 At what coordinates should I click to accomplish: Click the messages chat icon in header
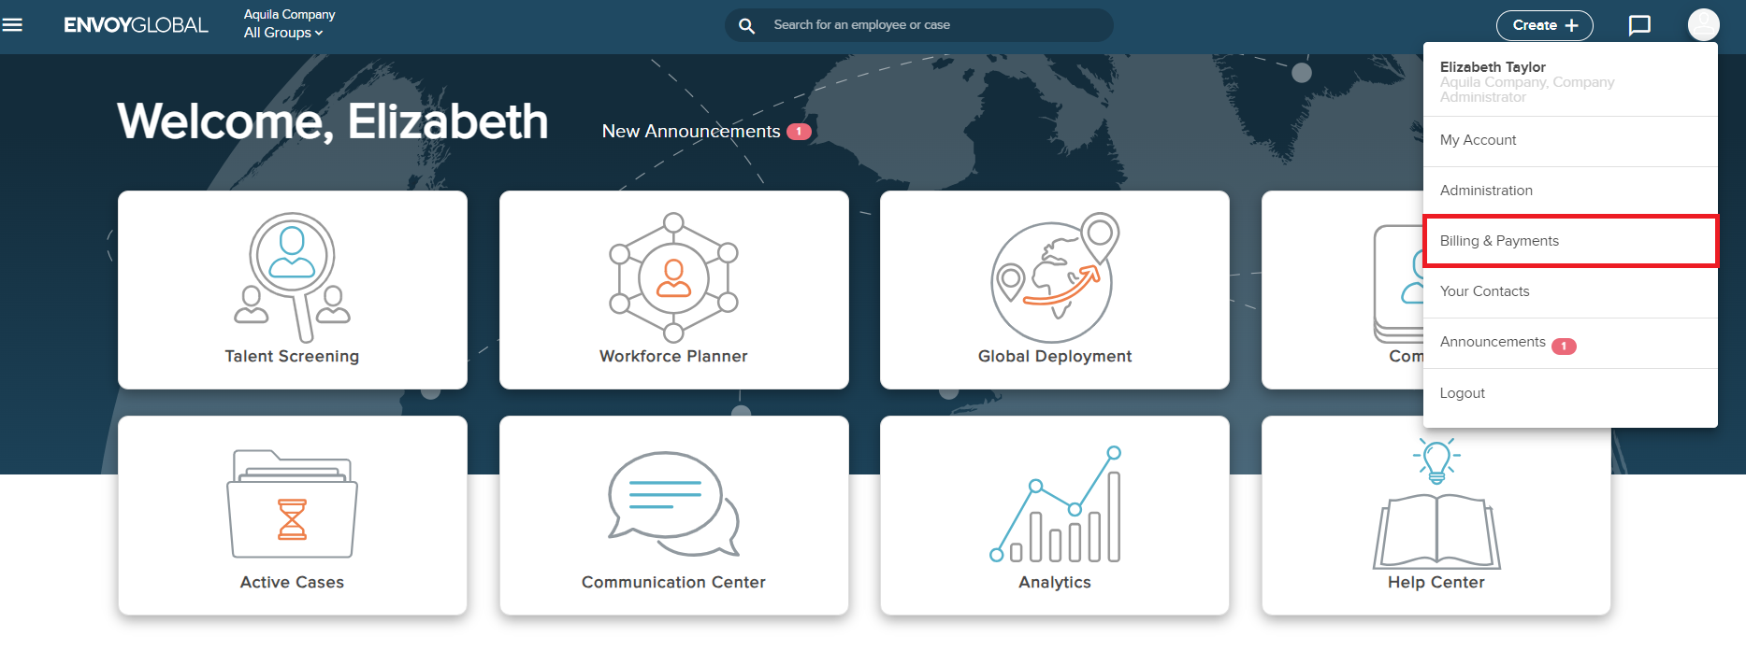(1639, 25)
